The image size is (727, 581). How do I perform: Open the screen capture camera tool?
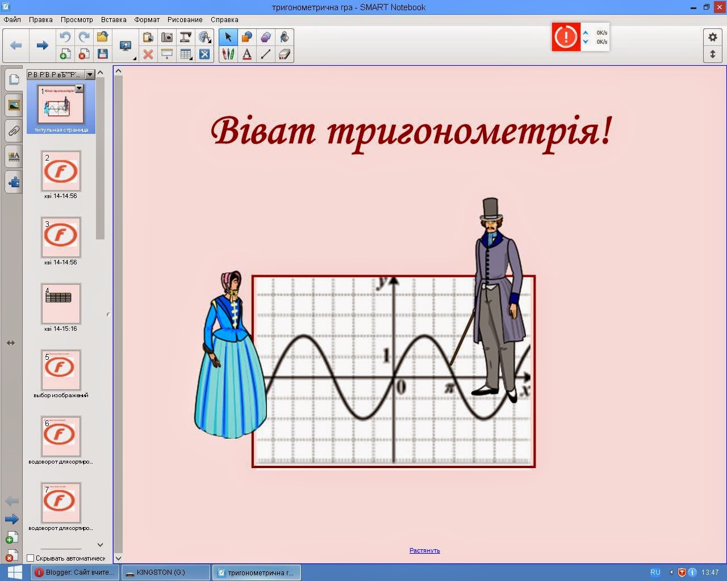[x=167, y=37]
